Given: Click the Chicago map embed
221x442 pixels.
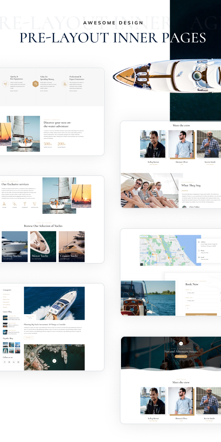Looking at the screenshot, I should [170, 250].
